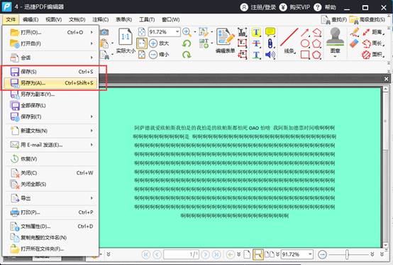Expand the Session (会话) submenu
Screen dimensions: 393x265
[x=92, y=58]
